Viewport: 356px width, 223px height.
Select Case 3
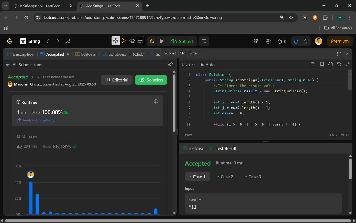click(x=253, y=177)
